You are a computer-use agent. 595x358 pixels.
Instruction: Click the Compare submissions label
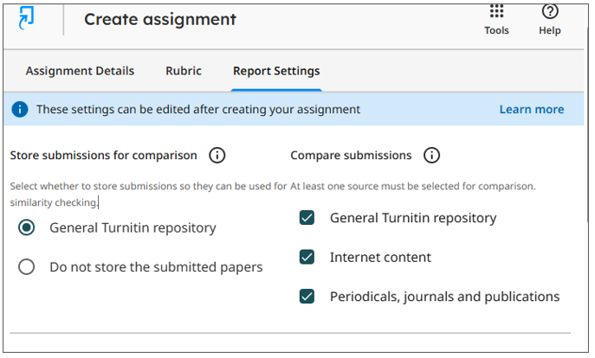pos(351,156)
